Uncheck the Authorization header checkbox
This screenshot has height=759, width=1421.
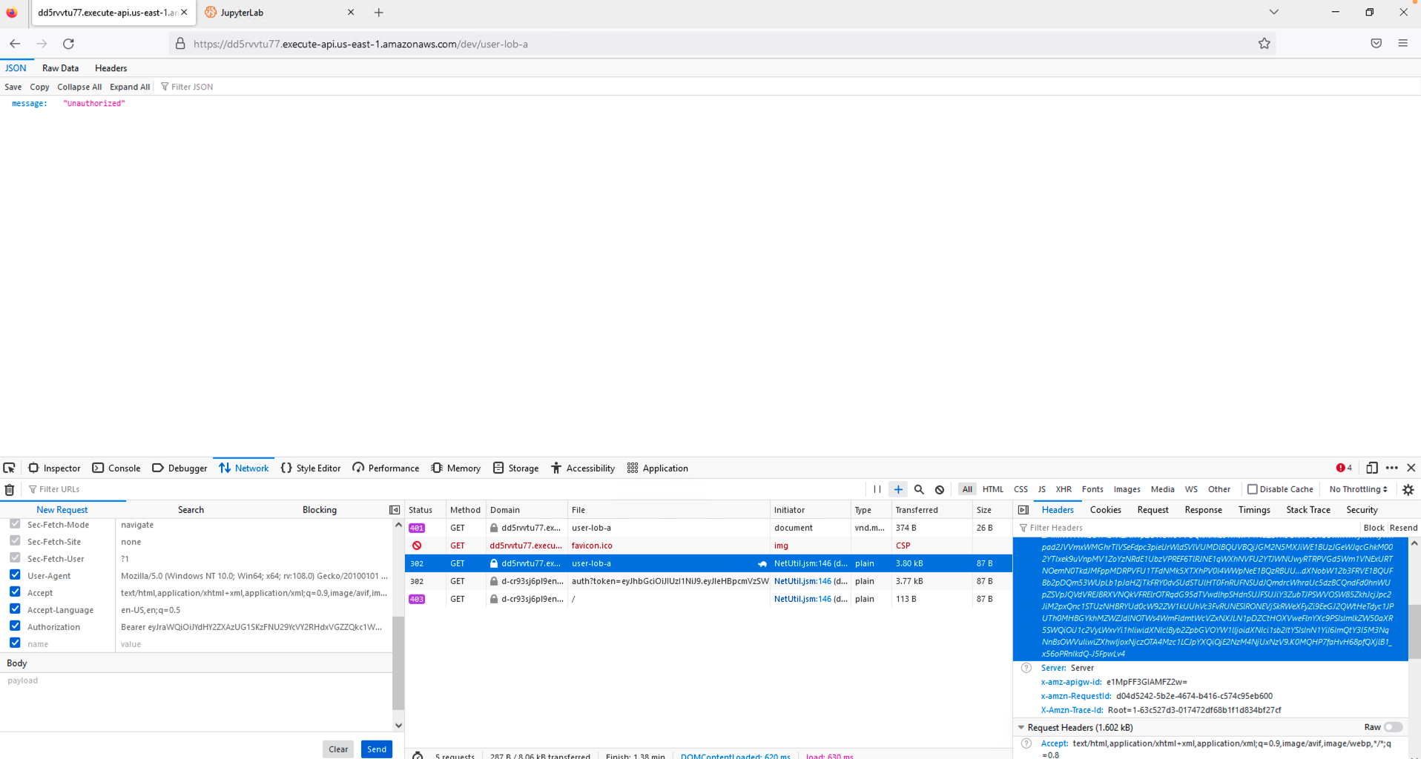[15, 626]
